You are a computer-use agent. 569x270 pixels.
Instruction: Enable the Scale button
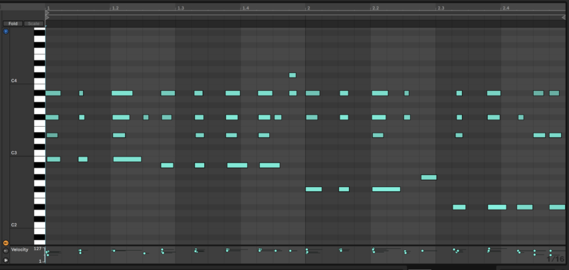pyautogui.click(x=33, y=23)
